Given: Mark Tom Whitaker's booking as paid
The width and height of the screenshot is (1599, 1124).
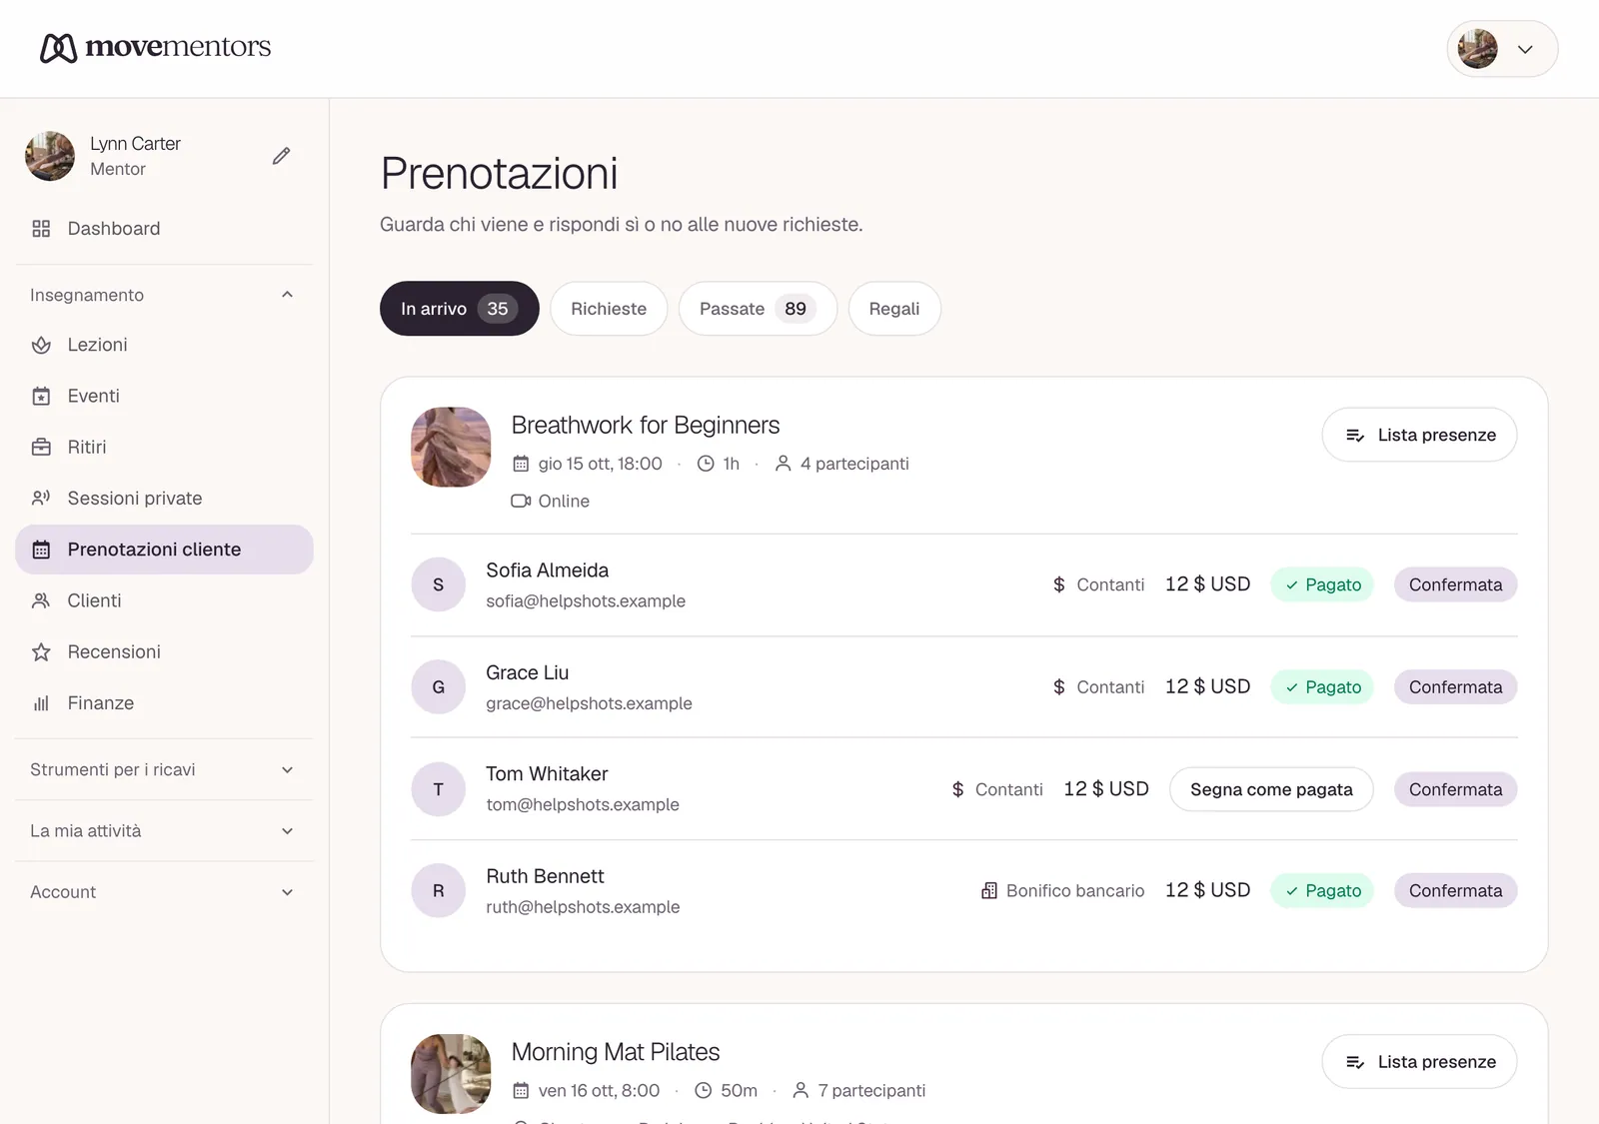Looking at the screenshot, I should pyautogui.click(x=1271, y=789).
